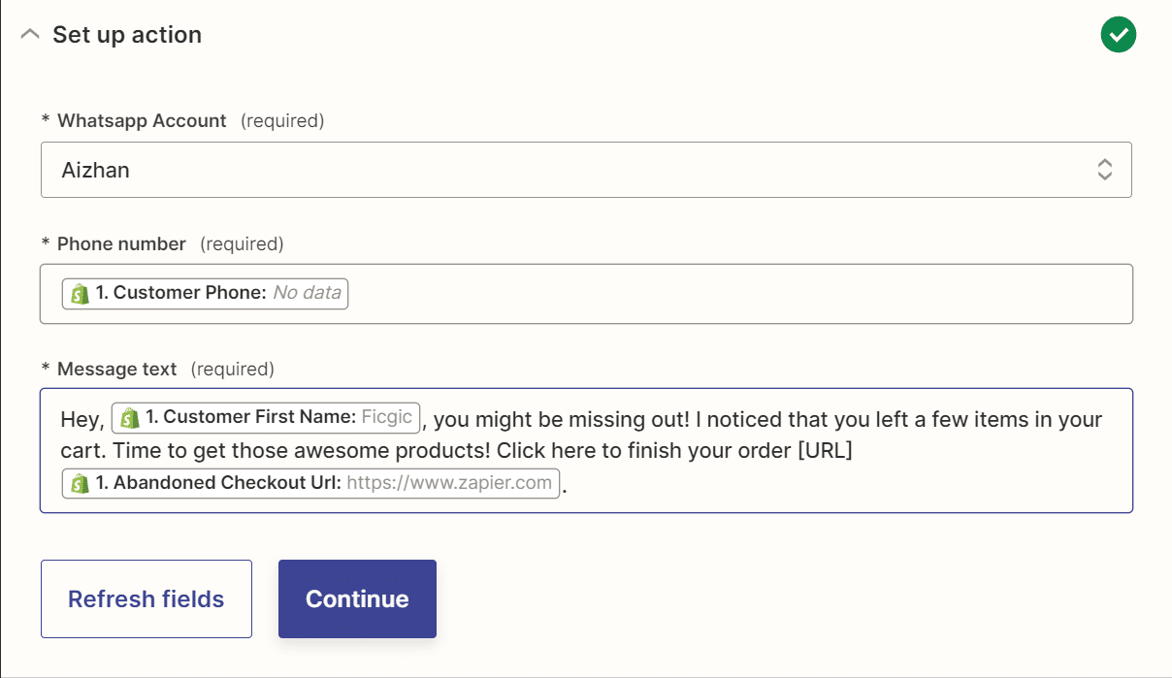Click the Whatsapp Account field label
Image resolution: width=1172 pixels, height=678 pixels.
click(142, 121)
